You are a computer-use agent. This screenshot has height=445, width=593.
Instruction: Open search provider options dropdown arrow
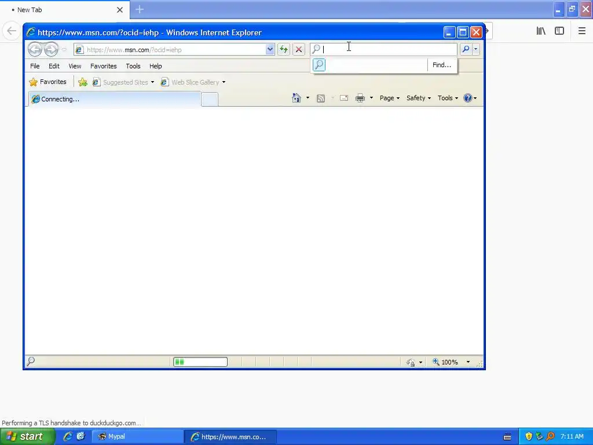[476, 49]
